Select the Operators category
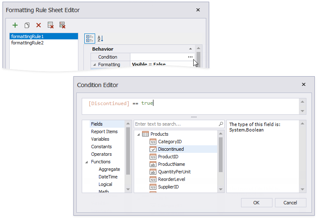The width and height of the screenshot is (319, 219). pos(101,154)
